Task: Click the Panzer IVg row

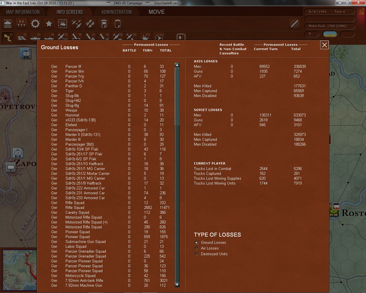Action: click(x=111, y=76)
